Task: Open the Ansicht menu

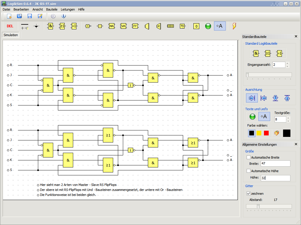Action: click(38, 9)
